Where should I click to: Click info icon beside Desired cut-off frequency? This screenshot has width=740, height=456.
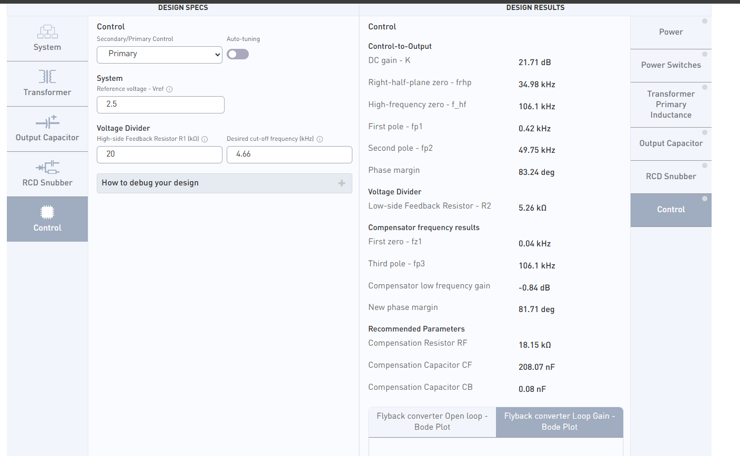tap(320, 139)
